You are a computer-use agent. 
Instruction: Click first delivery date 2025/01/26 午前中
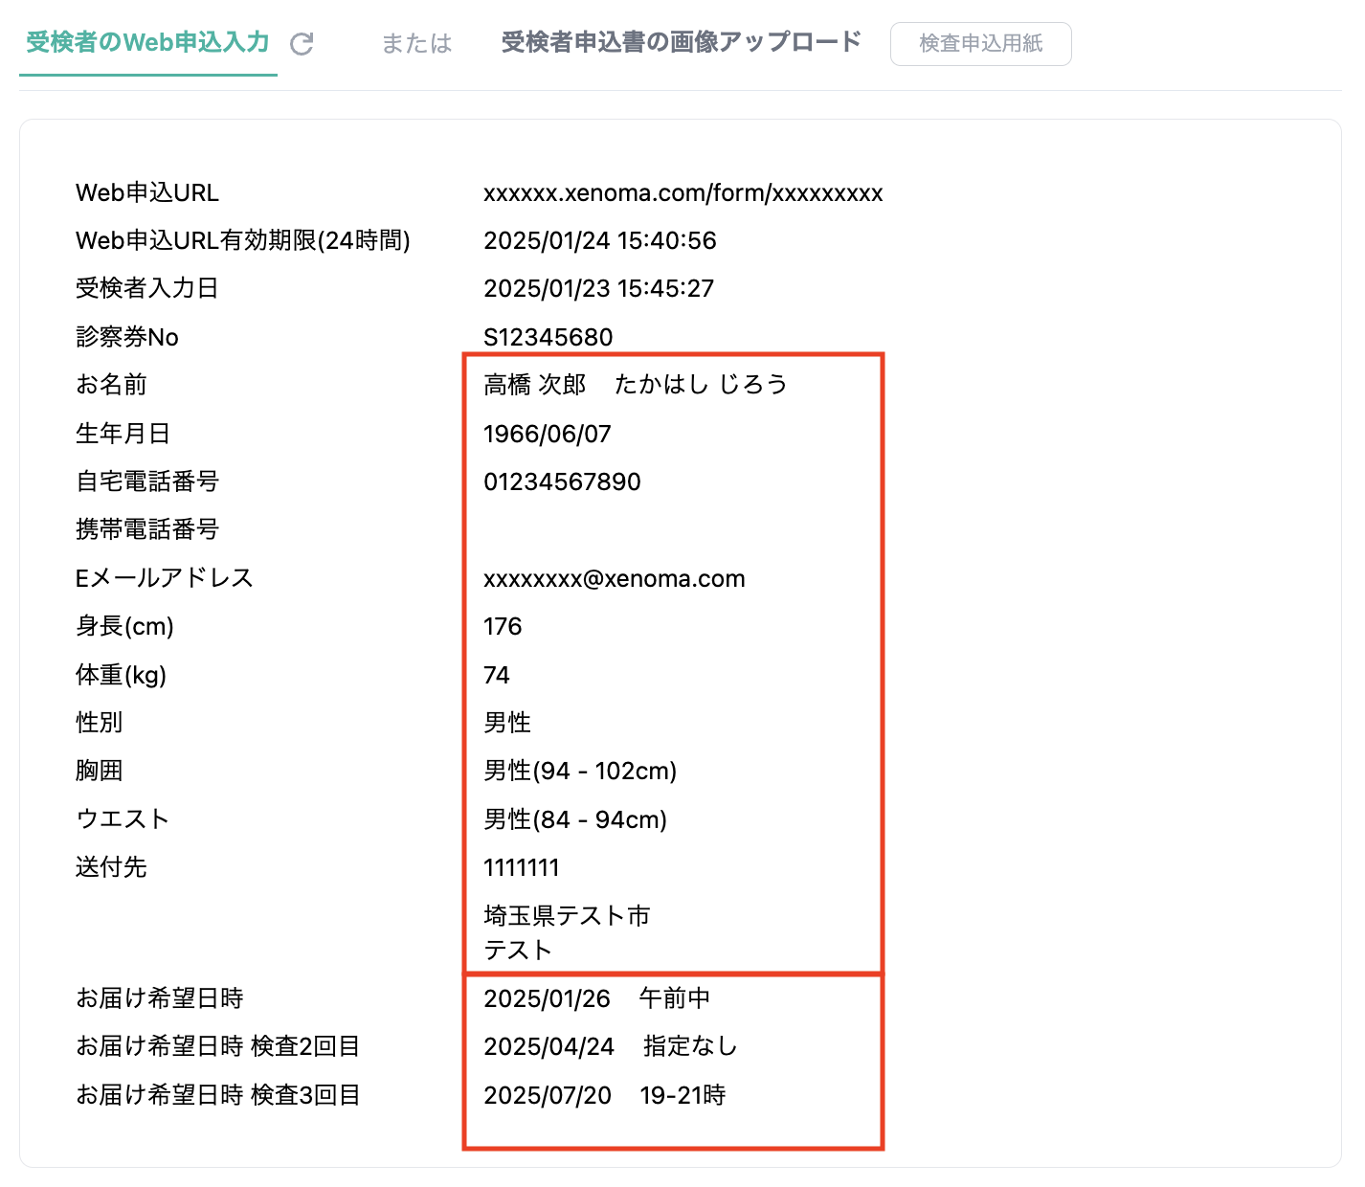click(x=596, y=999)
